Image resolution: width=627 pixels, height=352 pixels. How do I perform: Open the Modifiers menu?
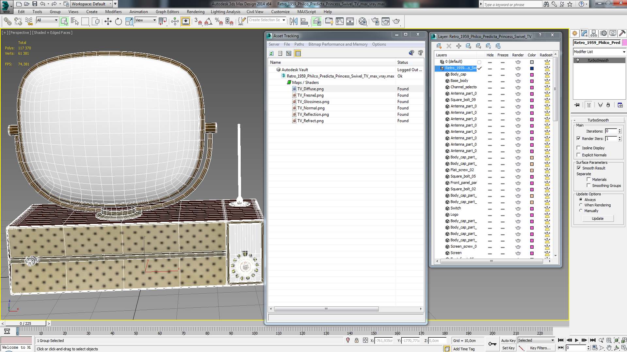click(x=113, y=12)
